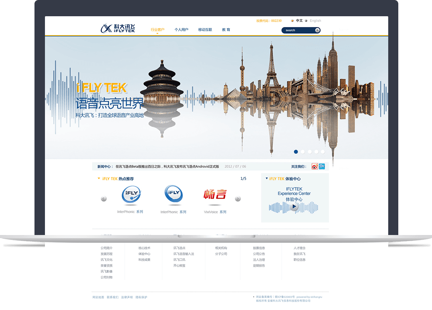The width and height of the screenshot is (432, 310).
Task: Switch language to English
Action: pyautogui.click(x=315, y=20)
